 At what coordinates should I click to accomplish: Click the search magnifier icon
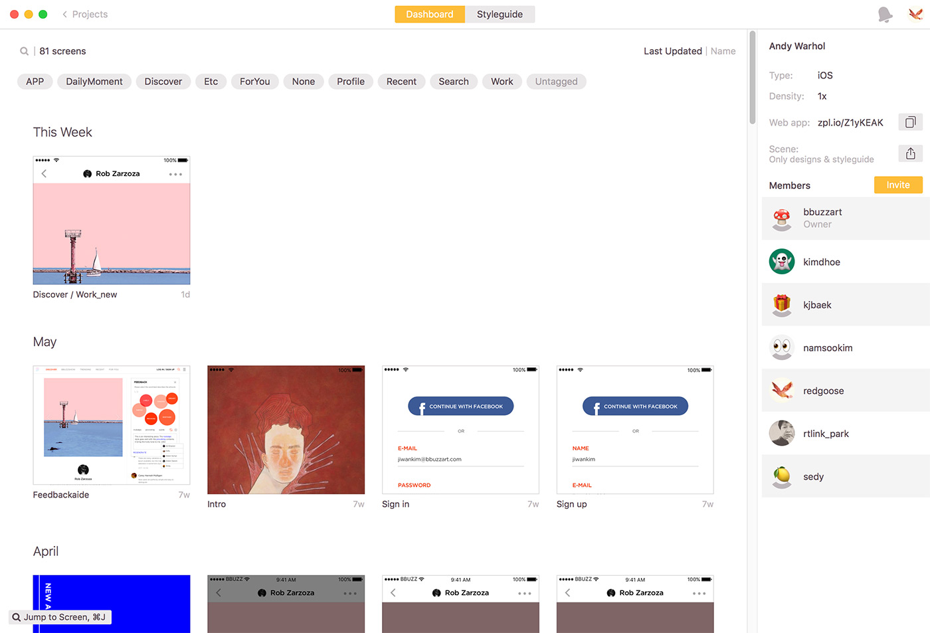click(24, 51)
